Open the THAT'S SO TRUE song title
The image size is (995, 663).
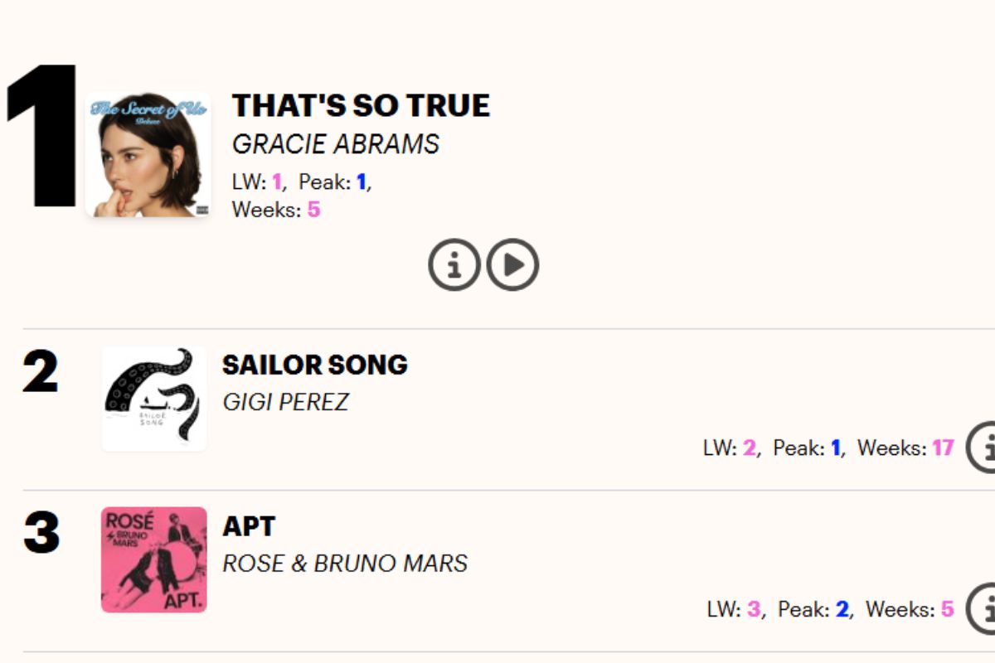(x=361, y=105)
